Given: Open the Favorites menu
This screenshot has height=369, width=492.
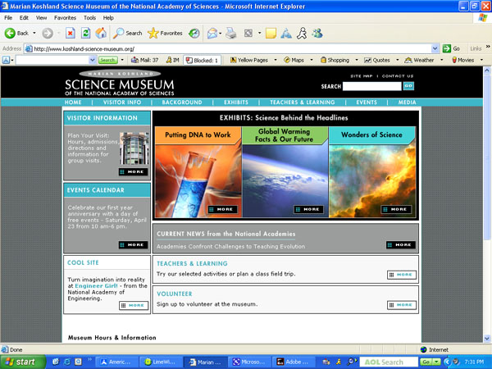Looking at the screenshot, I should click(66, 18).
